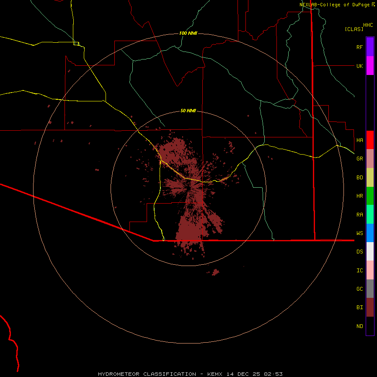This screenshot has height=377, width=377.
Task: Click the BD legend label
Action: [x=359, y=178]
